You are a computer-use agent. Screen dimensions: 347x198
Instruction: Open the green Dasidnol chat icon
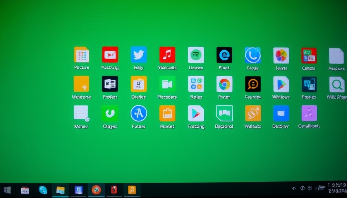coord(224,113)
